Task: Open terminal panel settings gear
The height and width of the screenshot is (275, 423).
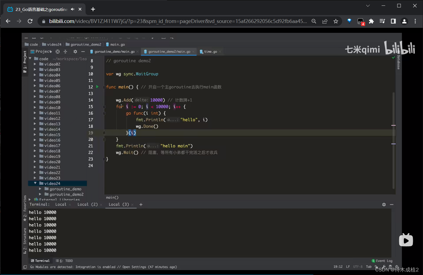Action: [x=384, y=204]
